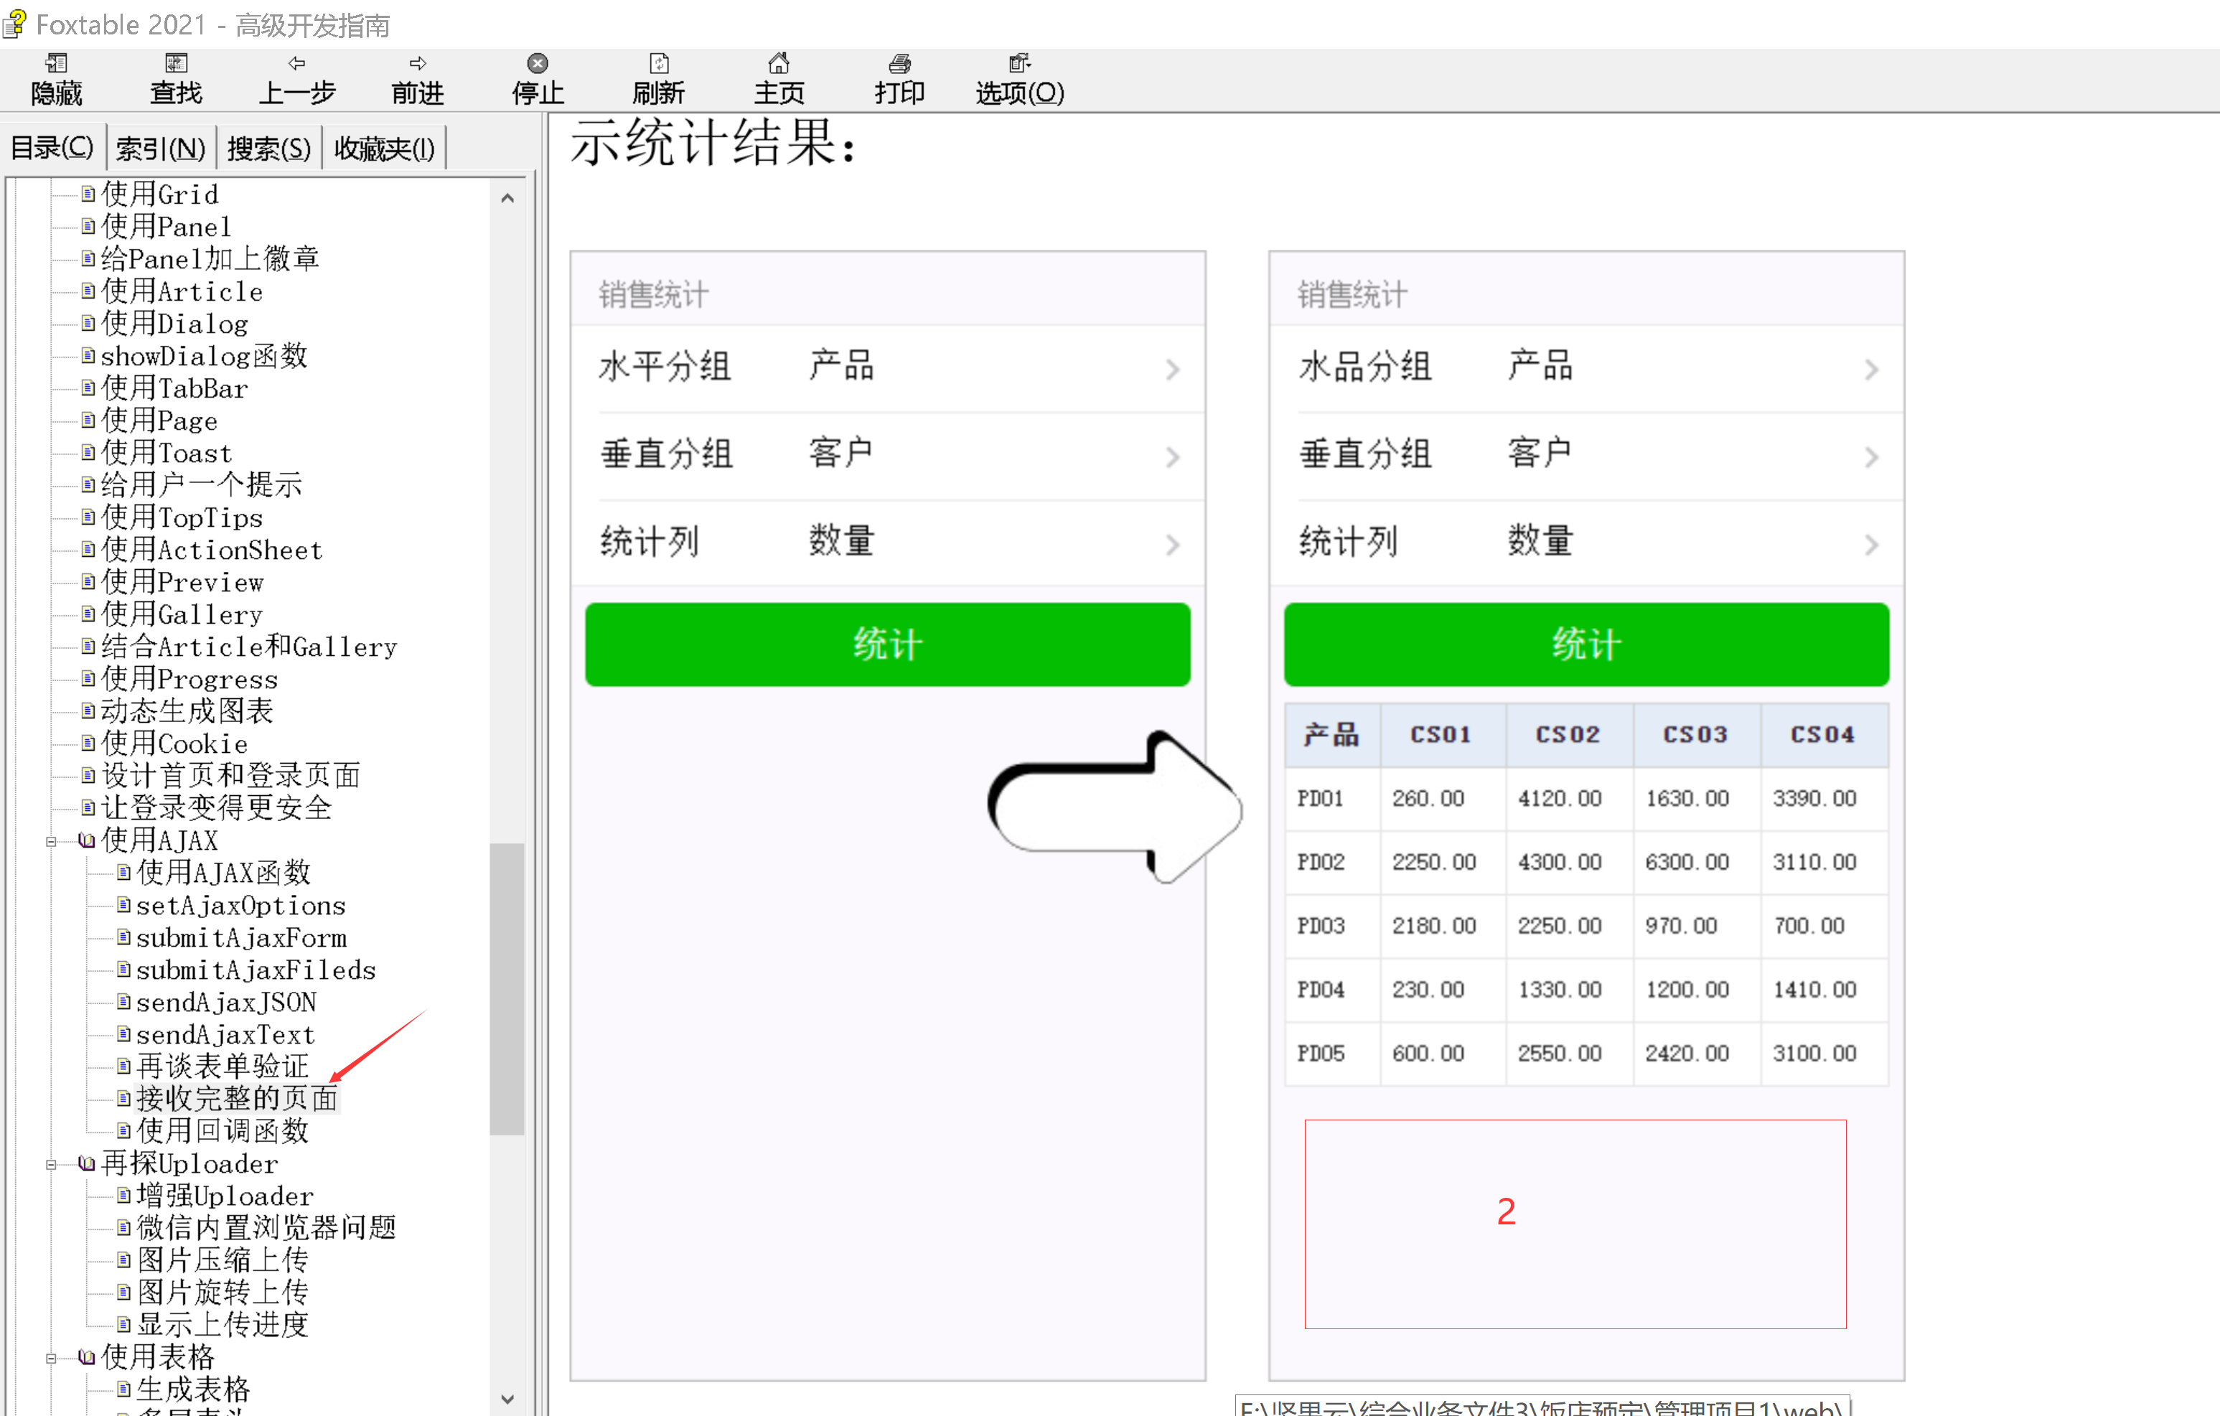The width and height of the screenshot is (2220, 1416).
Task: Open the 收藏夹(I) favorites tab
Action: (383, 149)
